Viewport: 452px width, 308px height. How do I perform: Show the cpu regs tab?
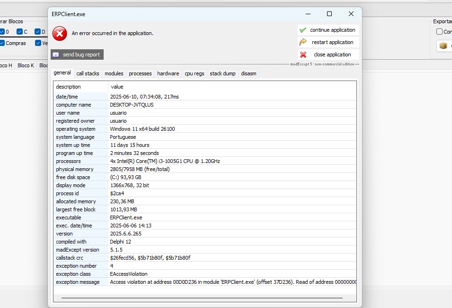click(x=194, y=73)
